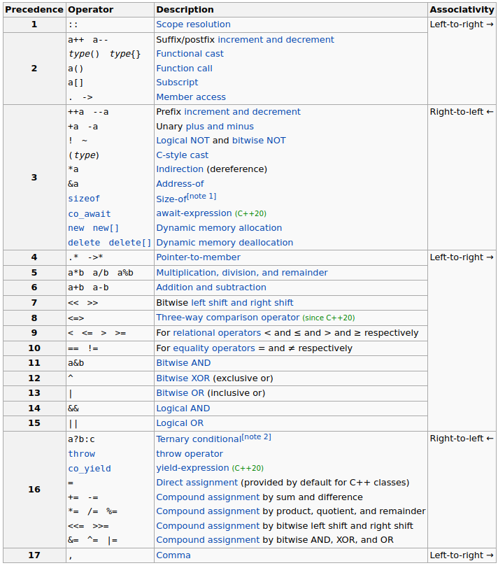Click Right-to-left associativity in precedence 16 row

coord(462,439)
